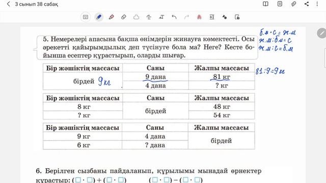Viewport: 326px width, 183px height.
Task: Select the blue pen tool
Action: (99, 17)
